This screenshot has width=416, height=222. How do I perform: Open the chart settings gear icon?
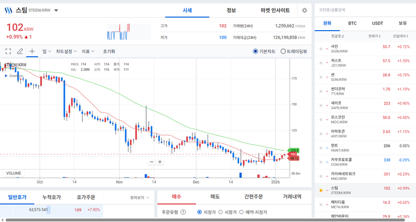304,10
